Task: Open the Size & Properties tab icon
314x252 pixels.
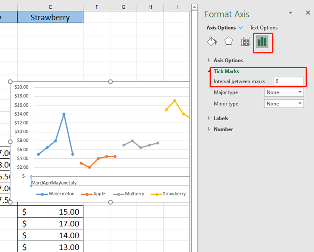Action: click(245, 42)
